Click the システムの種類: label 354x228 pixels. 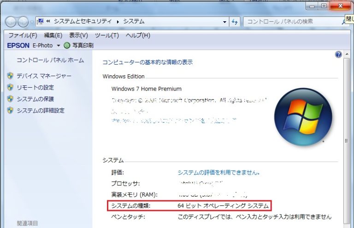pyautogui.click(x=131, y=206)
